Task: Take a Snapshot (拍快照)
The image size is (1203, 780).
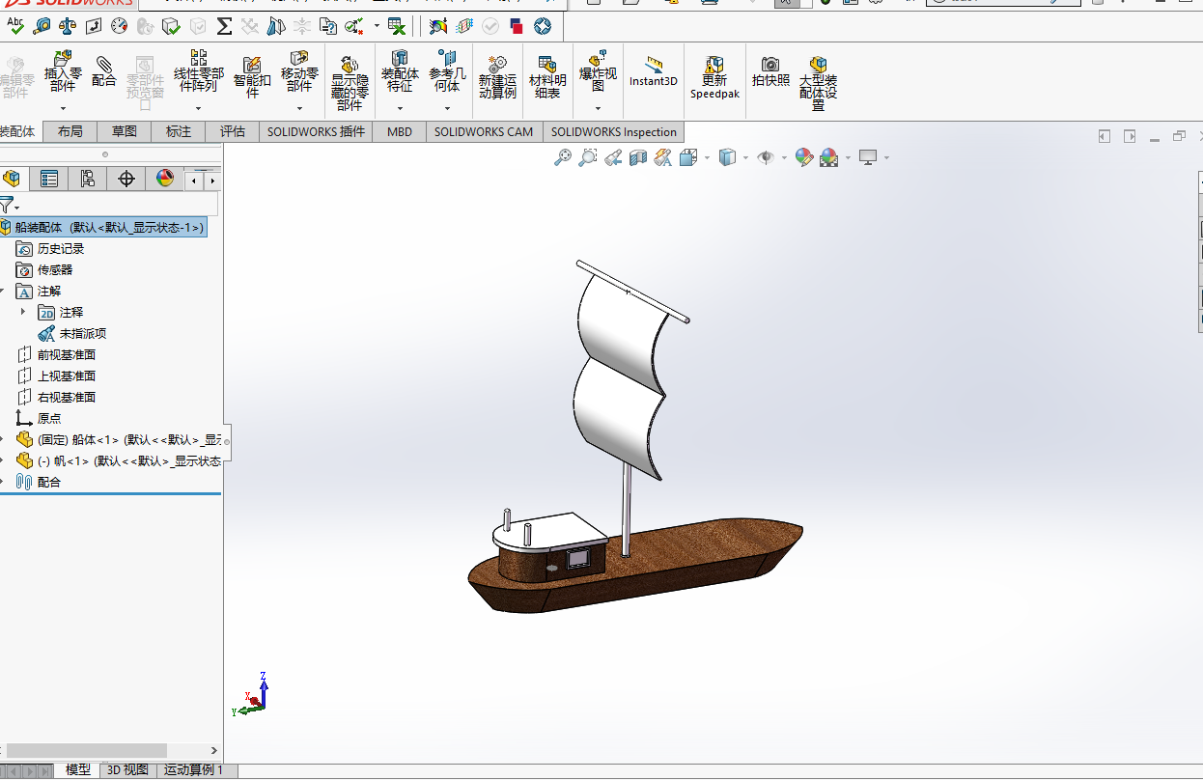Action: [x=770, y=72]
